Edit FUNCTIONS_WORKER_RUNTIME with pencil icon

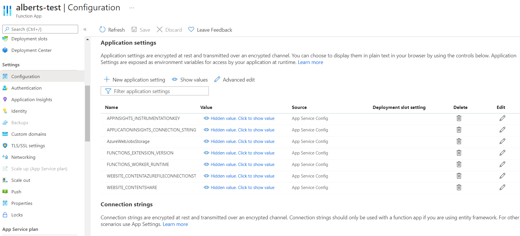point(502,164)
